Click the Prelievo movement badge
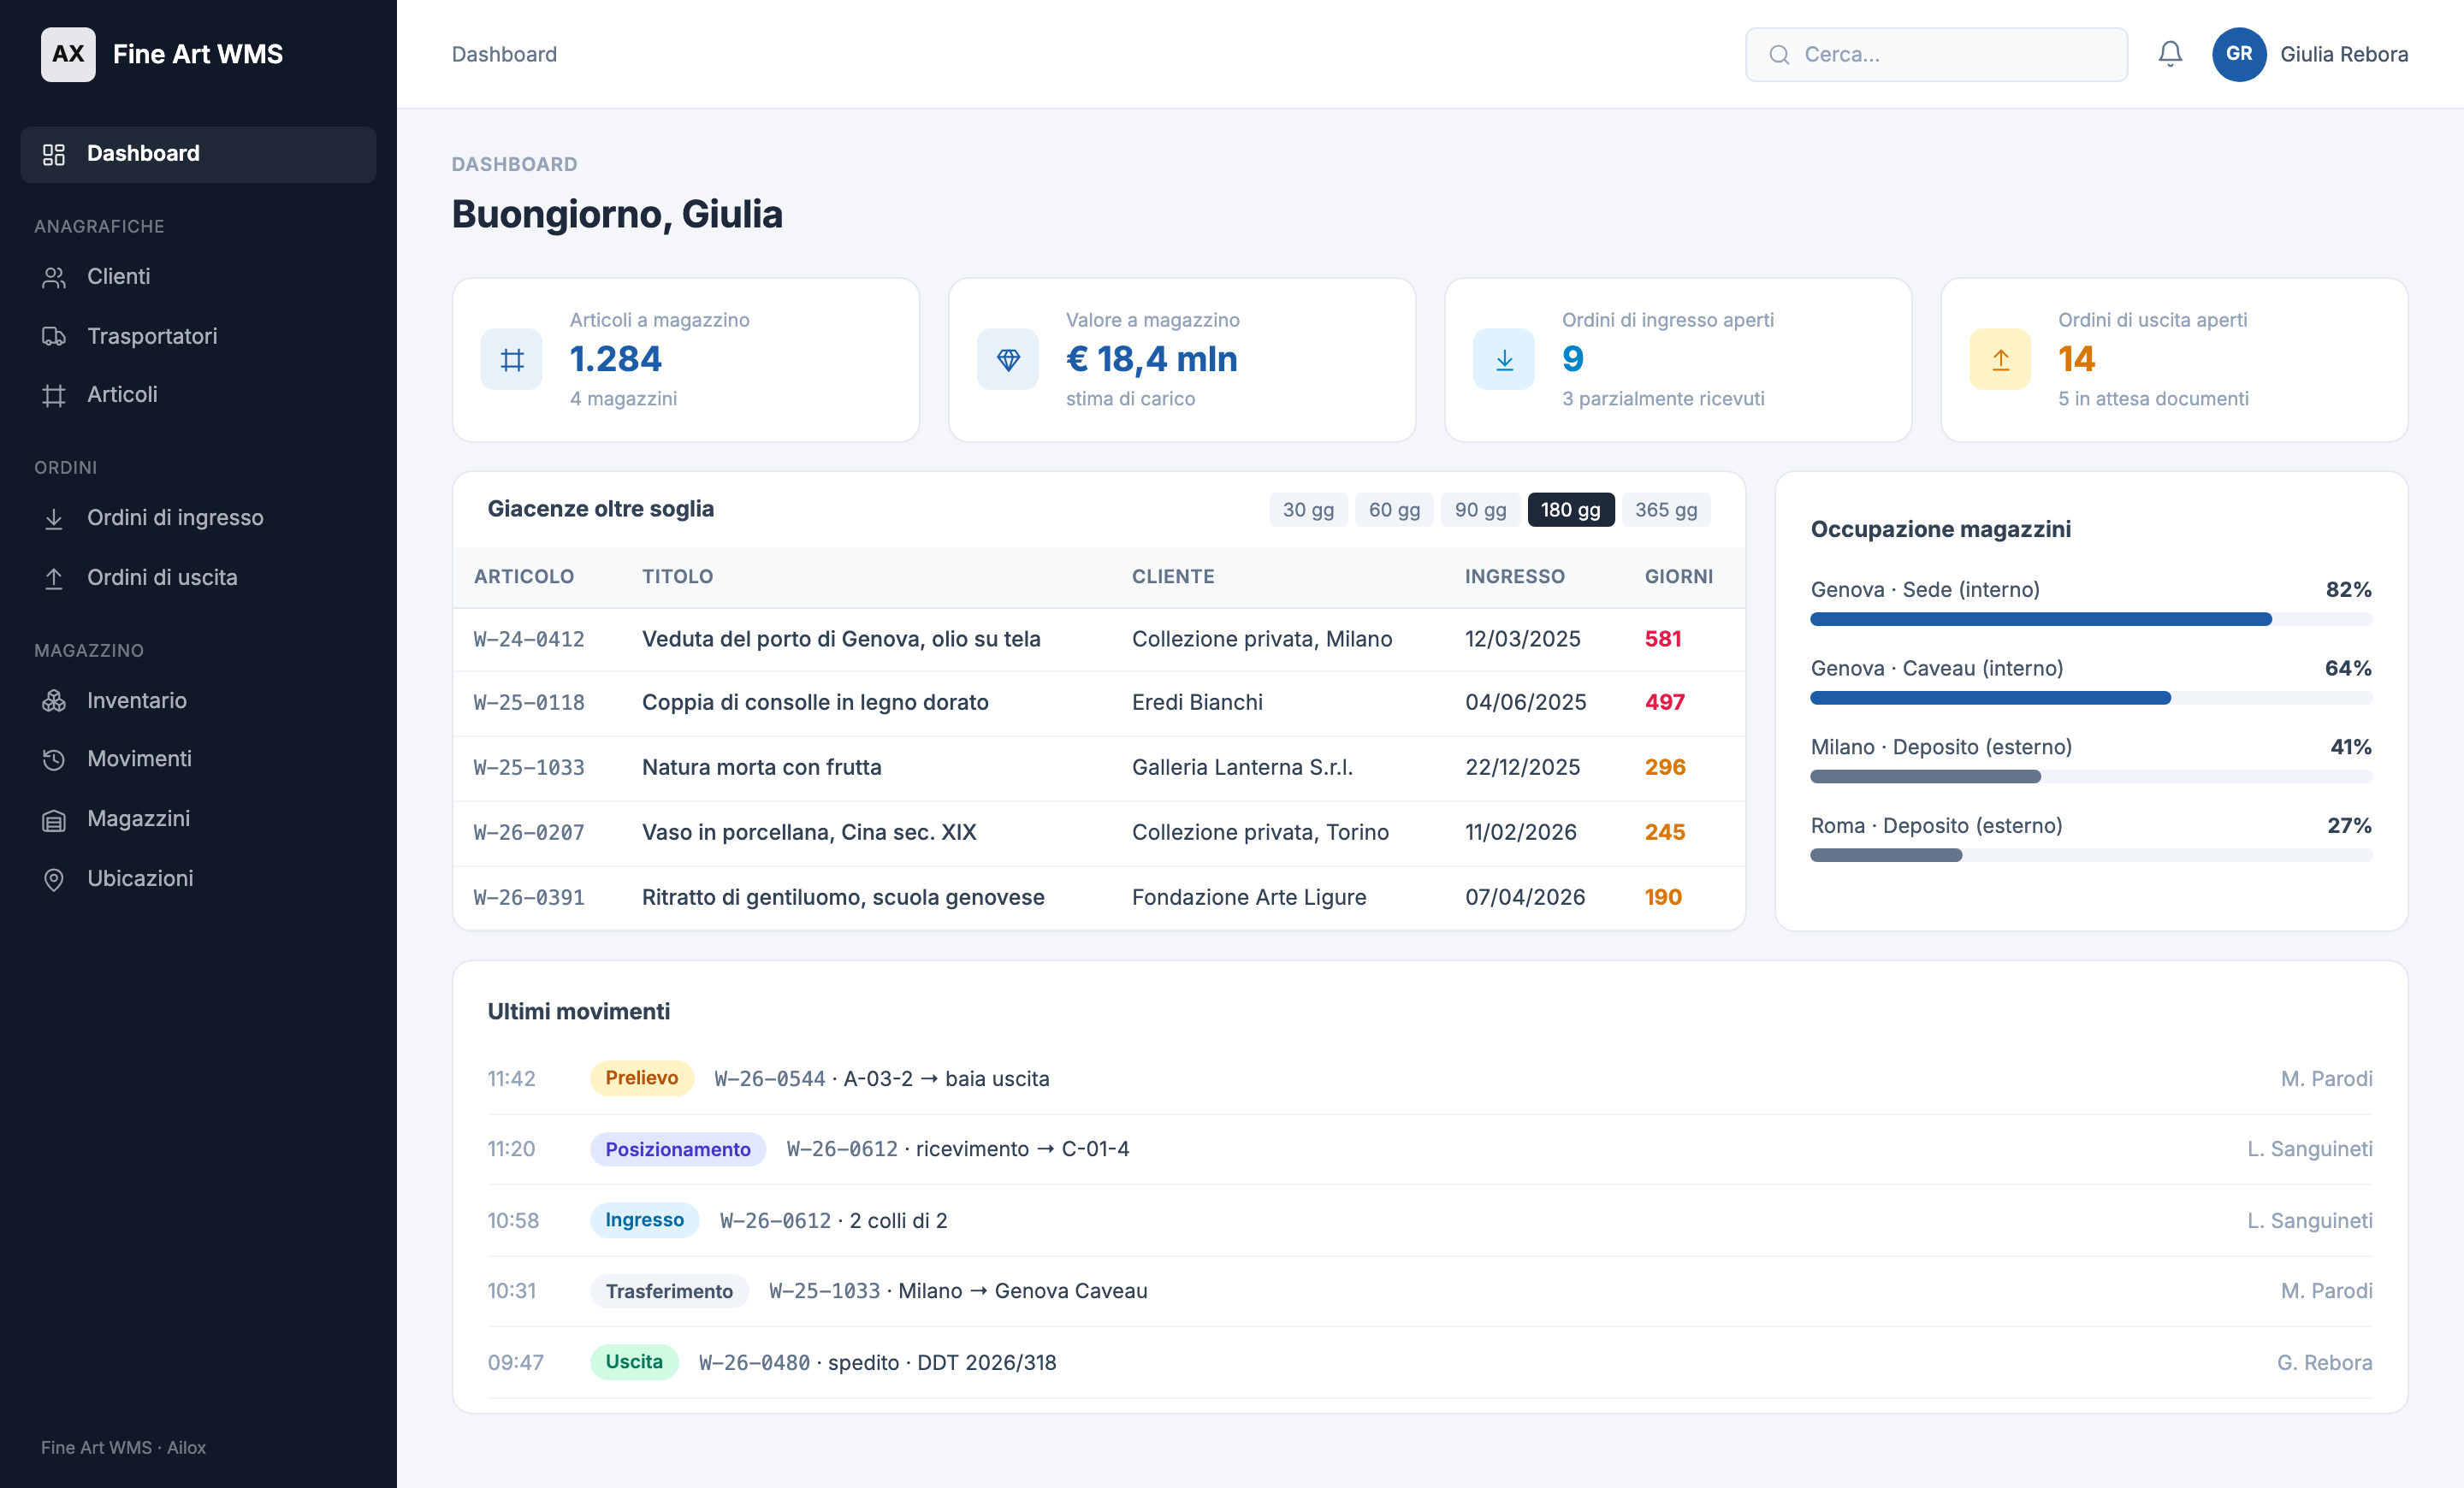Viewport: 2464px width, 1488px height. pos(641,1078)
